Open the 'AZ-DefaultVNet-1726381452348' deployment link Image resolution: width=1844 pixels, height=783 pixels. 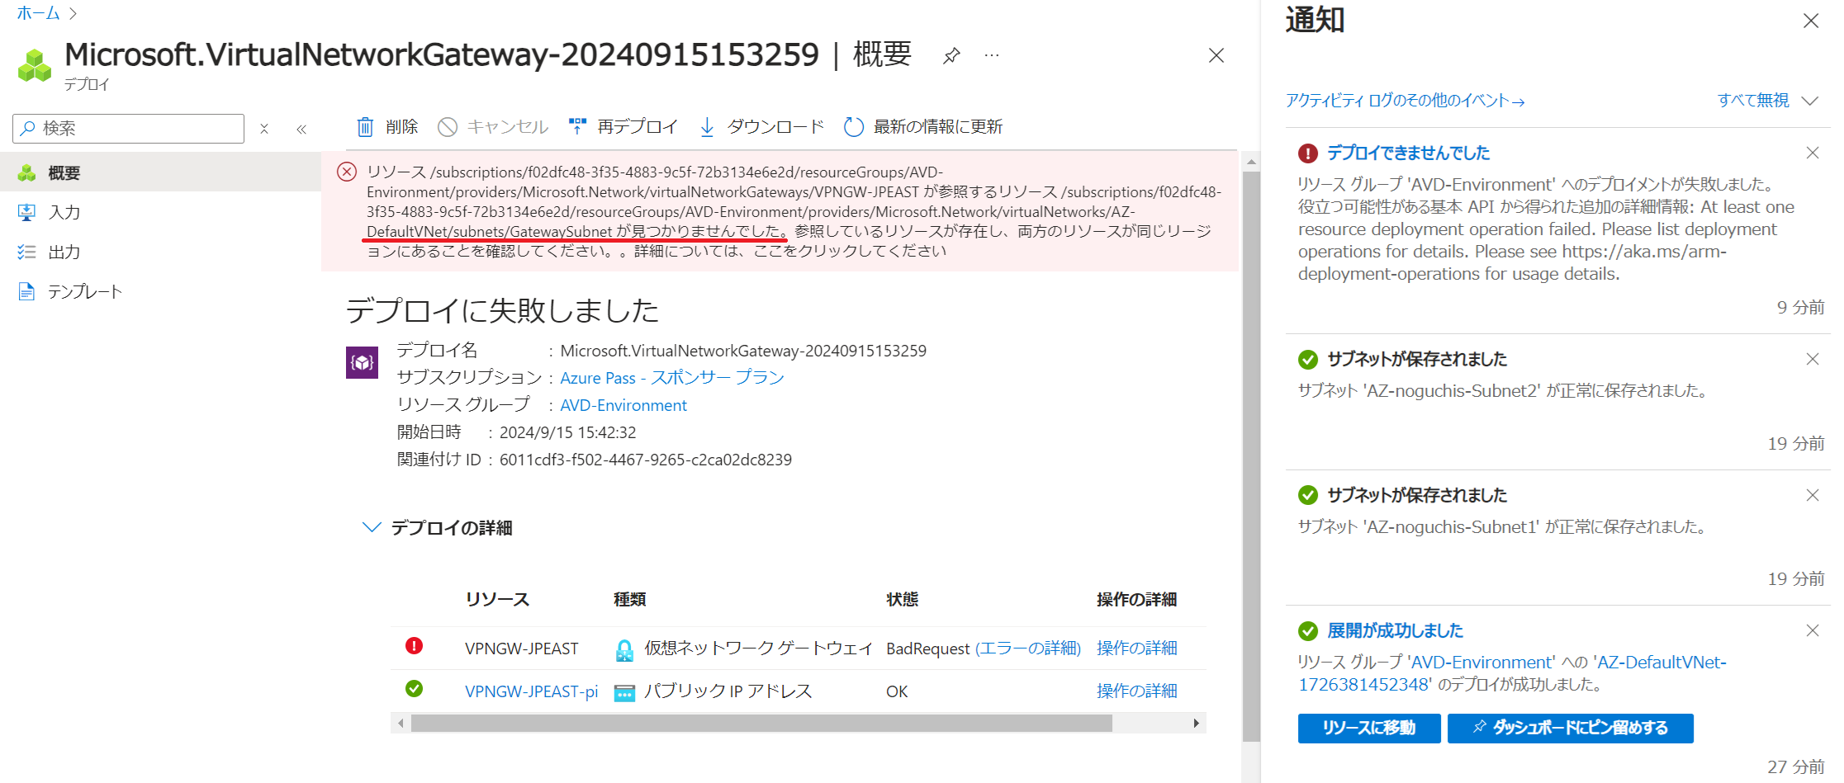click(1512, 673)
